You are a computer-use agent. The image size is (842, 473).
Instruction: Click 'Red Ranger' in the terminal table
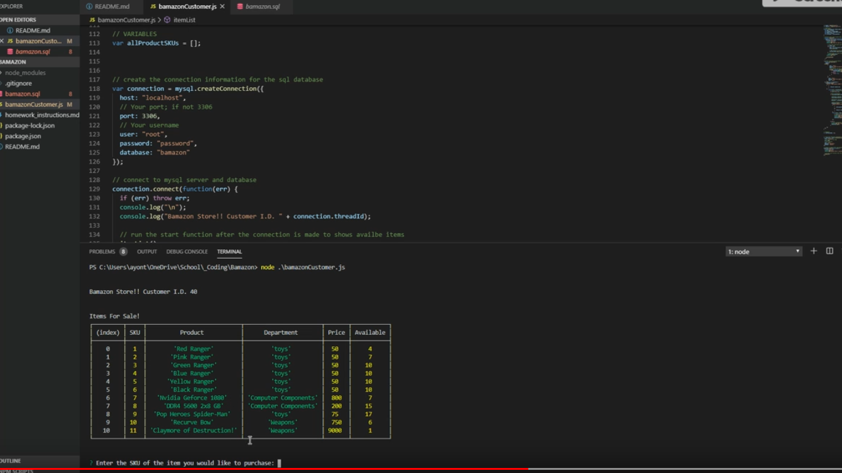[193, 349]
